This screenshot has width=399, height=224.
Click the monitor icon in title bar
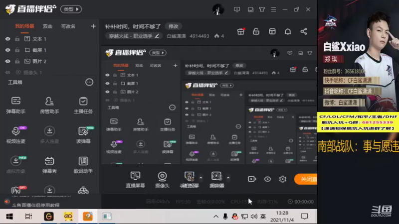coord(237,9)
